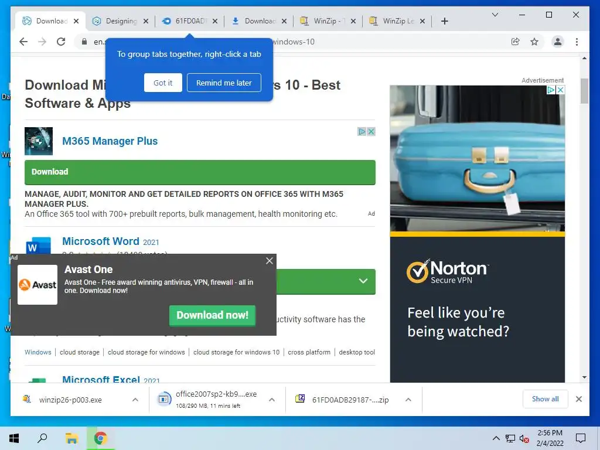Open the desktop tool tag
Viewport: 600px width, 450px height.
pos(357,352)
